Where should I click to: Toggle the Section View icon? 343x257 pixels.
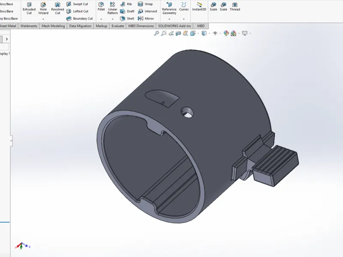(178, 33)
